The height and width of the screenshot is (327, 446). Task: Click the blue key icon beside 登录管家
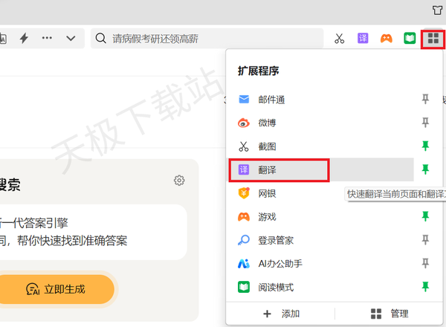click(244, 240)
